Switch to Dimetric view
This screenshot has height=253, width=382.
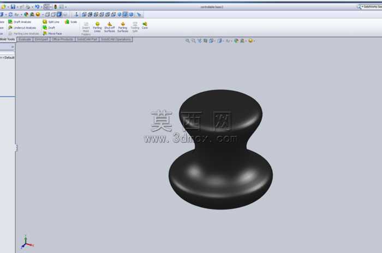[x=132, y=15]
